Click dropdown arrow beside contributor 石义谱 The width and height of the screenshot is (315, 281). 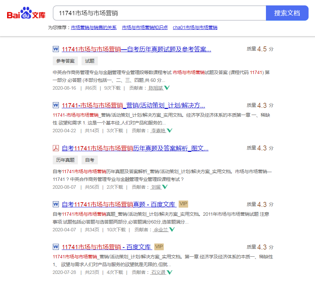coord(169,272)
